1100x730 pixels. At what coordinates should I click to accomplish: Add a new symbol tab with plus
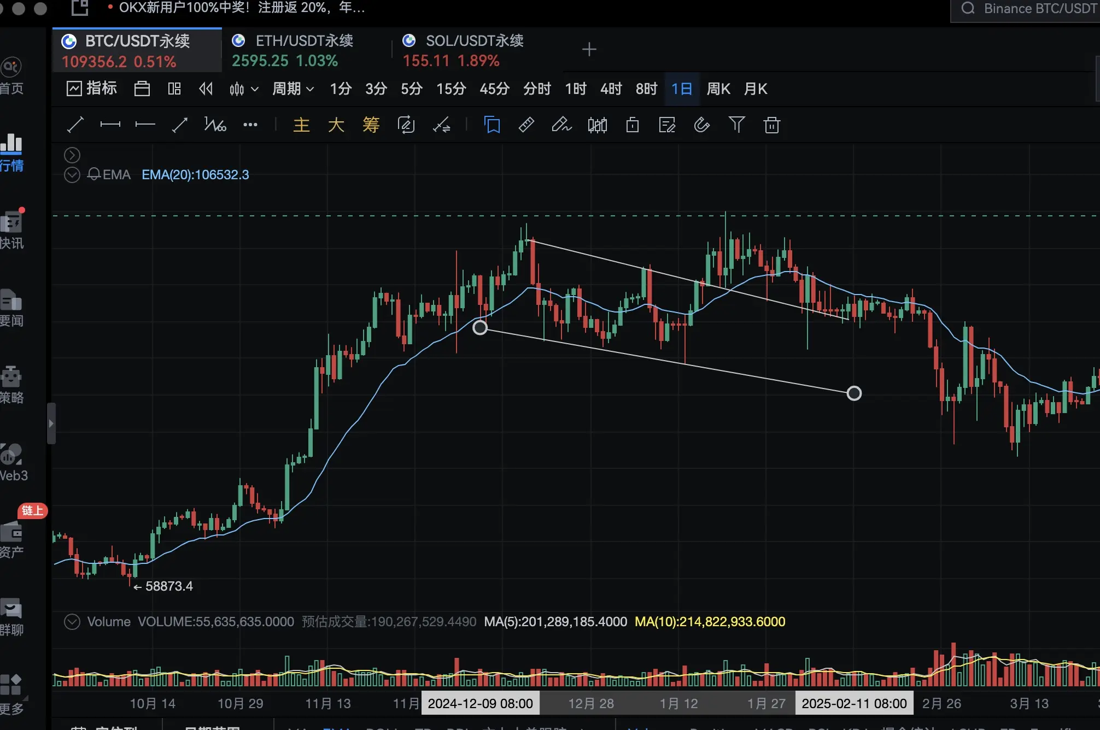589,50
